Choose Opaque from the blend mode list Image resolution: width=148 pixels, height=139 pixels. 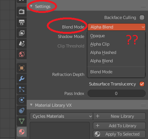116,36
